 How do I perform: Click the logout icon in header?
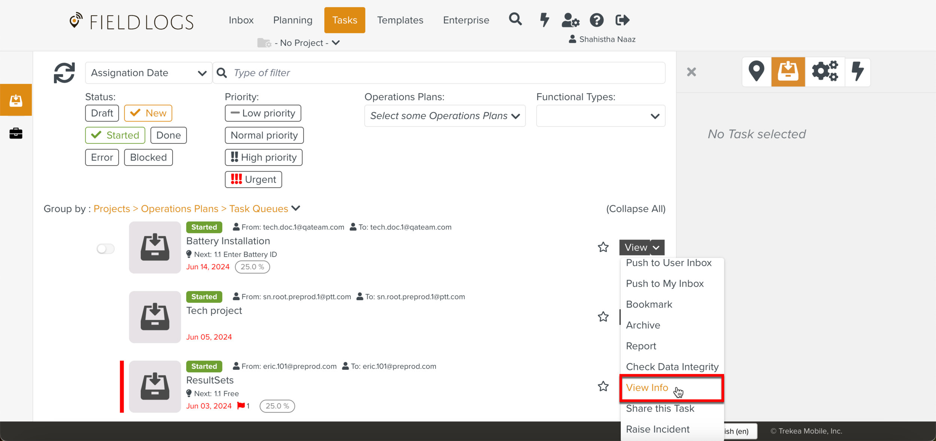click(x=622, y=20)
